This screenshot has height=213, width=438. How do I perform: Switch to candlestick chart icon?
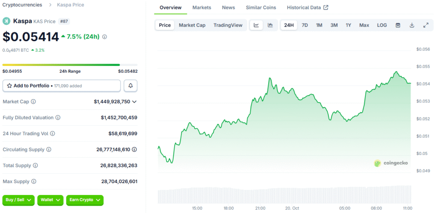(270, 25)
